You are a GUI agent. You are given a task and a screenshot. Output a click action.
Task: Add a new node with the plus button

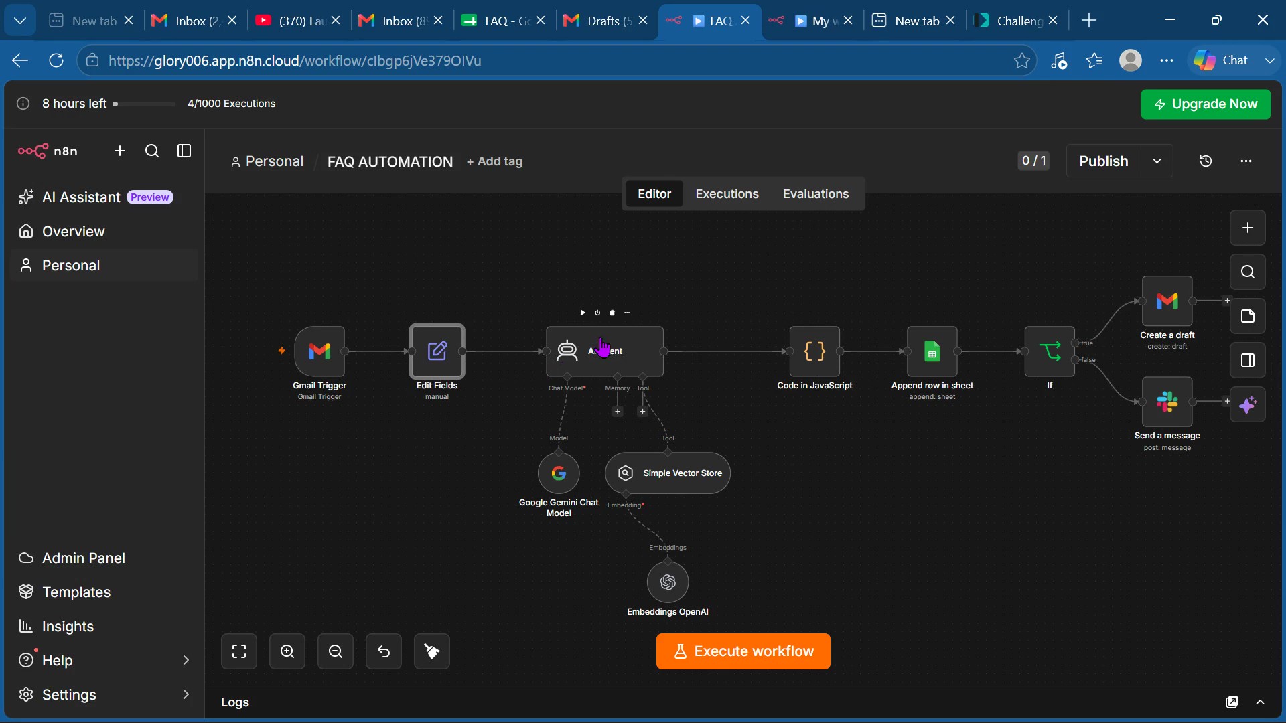[x=1247, y=228]
